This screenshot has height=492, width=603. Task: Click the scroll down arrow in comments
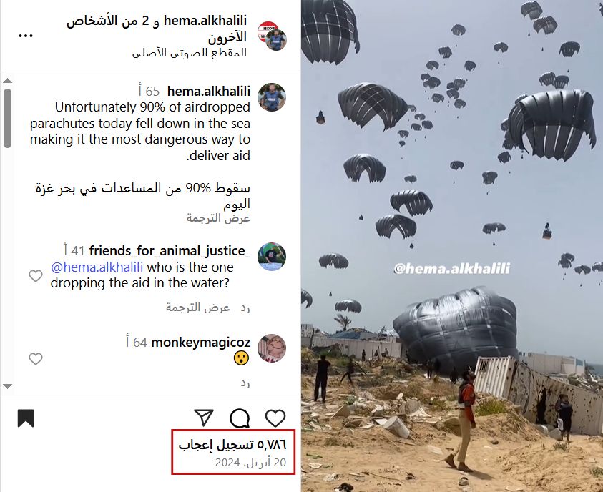7,386
